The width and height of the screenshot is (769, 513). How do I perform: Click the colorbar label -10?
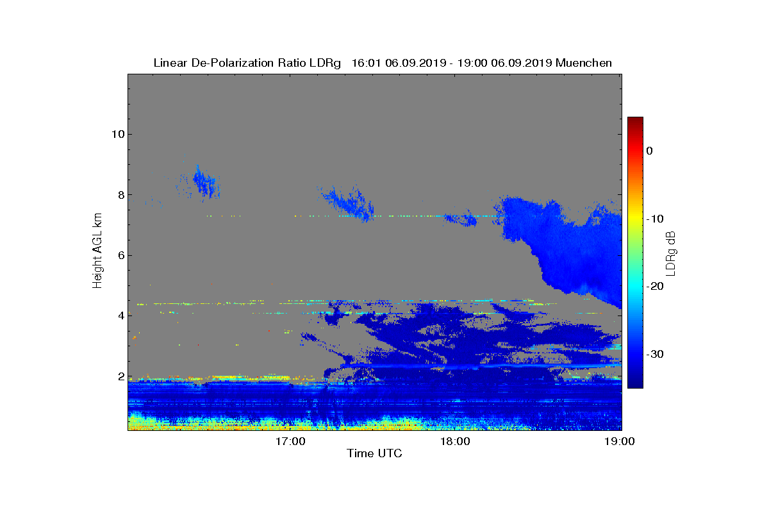click(x=654, y=219)
